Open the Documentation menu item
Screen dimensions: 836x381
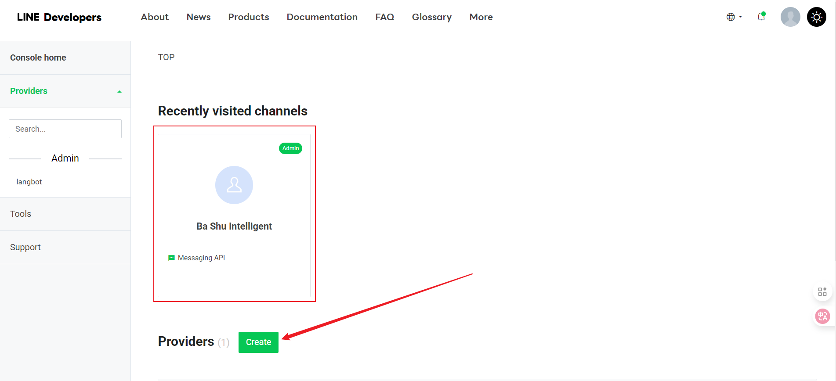pos(322,17)
